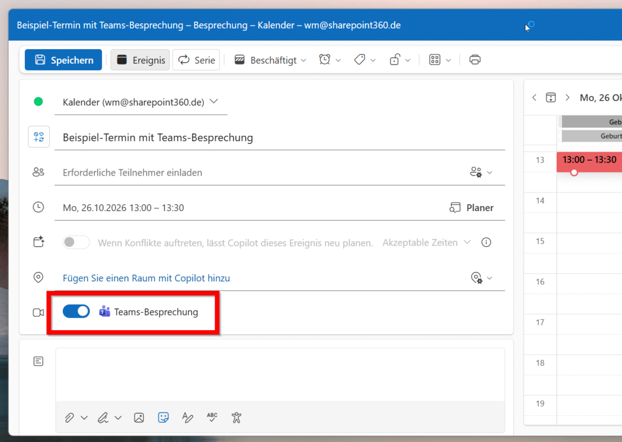Image resolution: width=622 pixels, height=442 pixels.
Task: Go to previous day in calendar pane
Action: [x=534, y=97]
